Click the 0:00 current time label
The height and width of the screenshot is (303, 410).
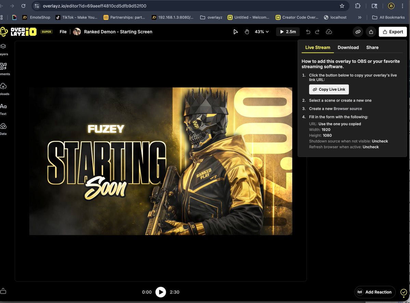(x=147, y=292)
